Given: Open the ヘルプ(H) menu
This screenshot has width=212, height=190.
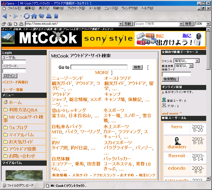Looking at the screenshot, I should point(147,8).
